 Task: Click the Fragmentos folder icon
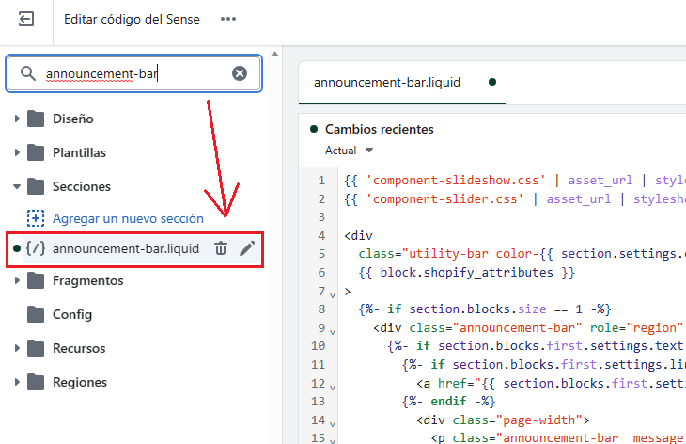pos(36,280)
